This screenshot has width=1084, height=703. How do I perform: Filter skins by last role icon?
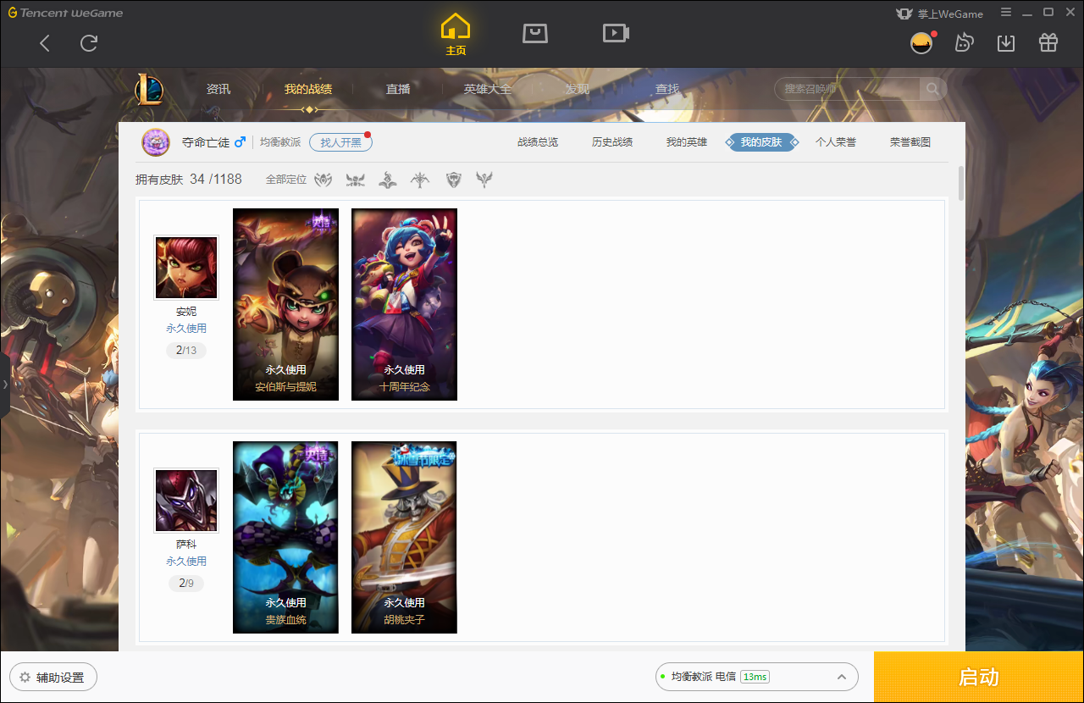pos(484,180)
